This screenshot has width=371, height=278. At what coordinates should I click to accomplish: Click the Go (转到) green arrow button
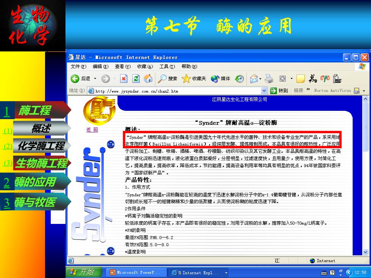coord(279,91)
